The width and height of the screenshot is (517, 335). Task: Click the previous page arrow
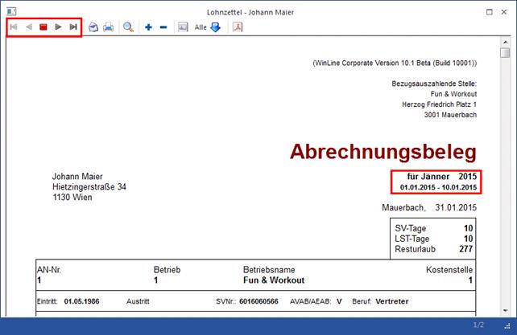(29, 27)
